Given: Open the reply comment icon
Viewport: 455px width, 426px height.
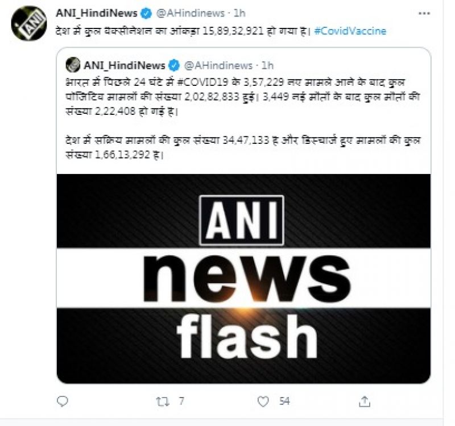Looking at the screenshot, I should click(63, 402).
